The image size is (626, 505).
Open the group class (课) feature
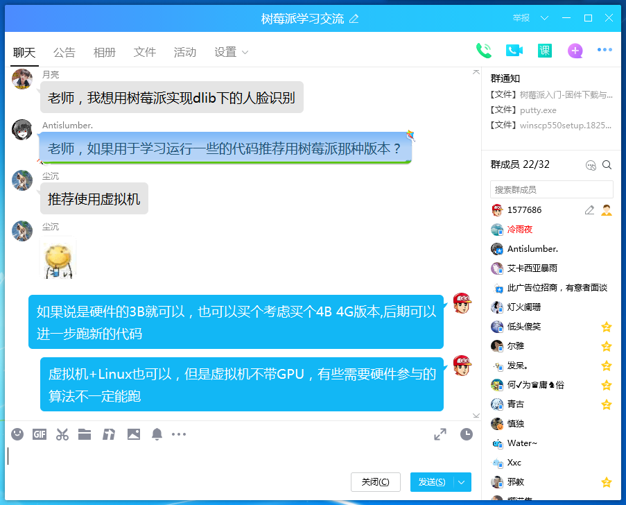pos(545,51)
